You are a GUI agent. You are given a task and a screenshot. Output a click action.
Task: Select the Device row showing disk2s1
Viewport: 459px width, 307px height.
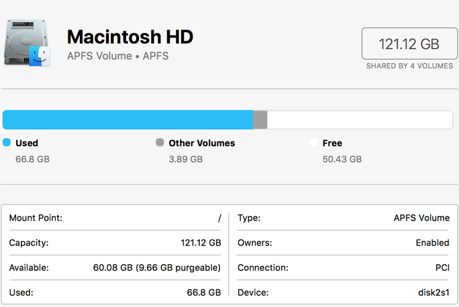tap(344, 292)
